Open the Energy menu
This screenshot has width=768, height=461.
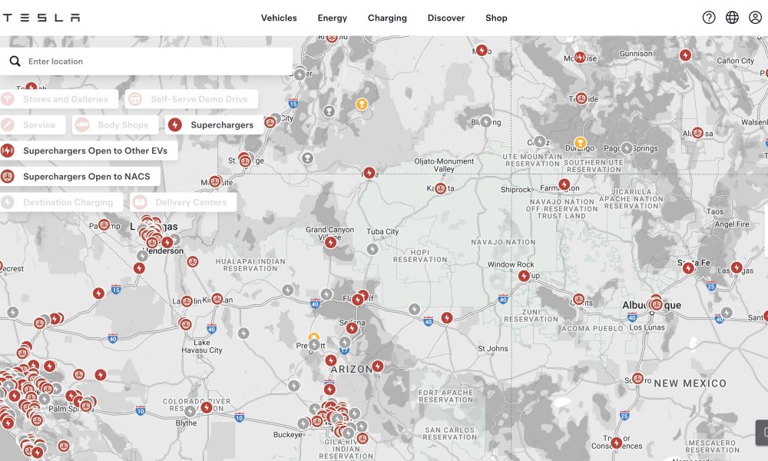(x=332, y=18)
